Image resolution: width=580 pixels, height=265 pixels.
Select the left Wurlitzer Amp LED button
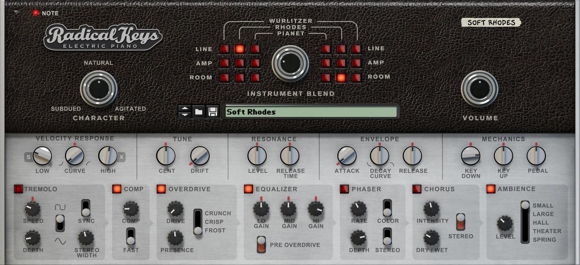pos(224,63)
